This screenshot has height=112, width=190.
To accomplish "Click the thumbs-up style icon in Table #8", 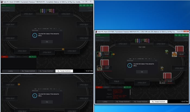I will point(183,35).
